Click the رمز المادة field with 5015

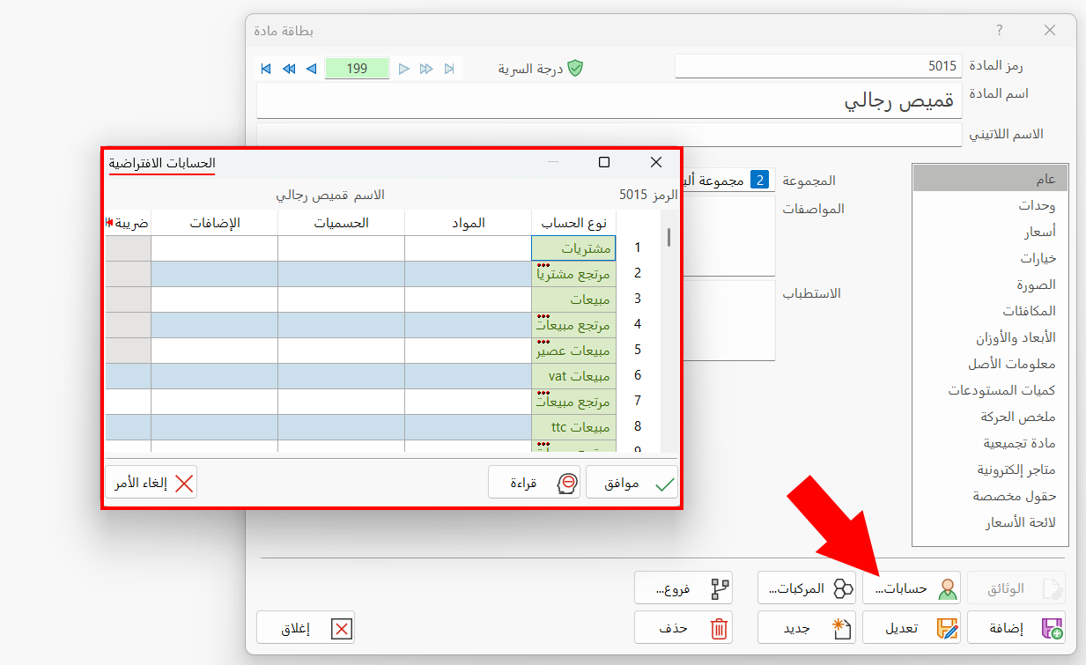coord(818,66)
